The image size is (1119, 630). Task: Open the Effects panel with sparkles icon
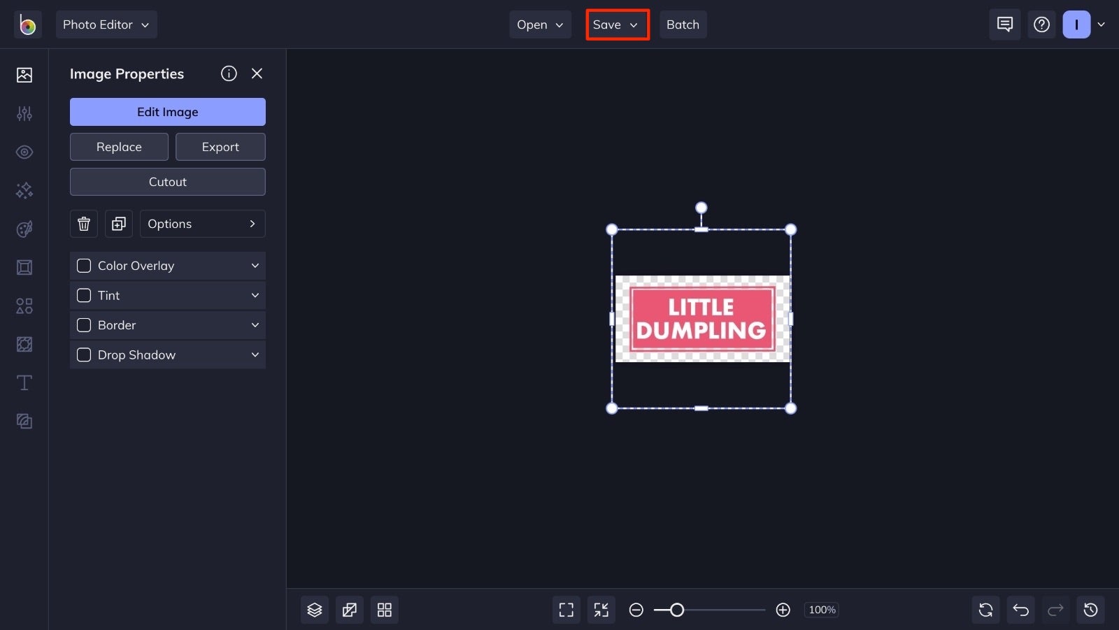[24, 190]
